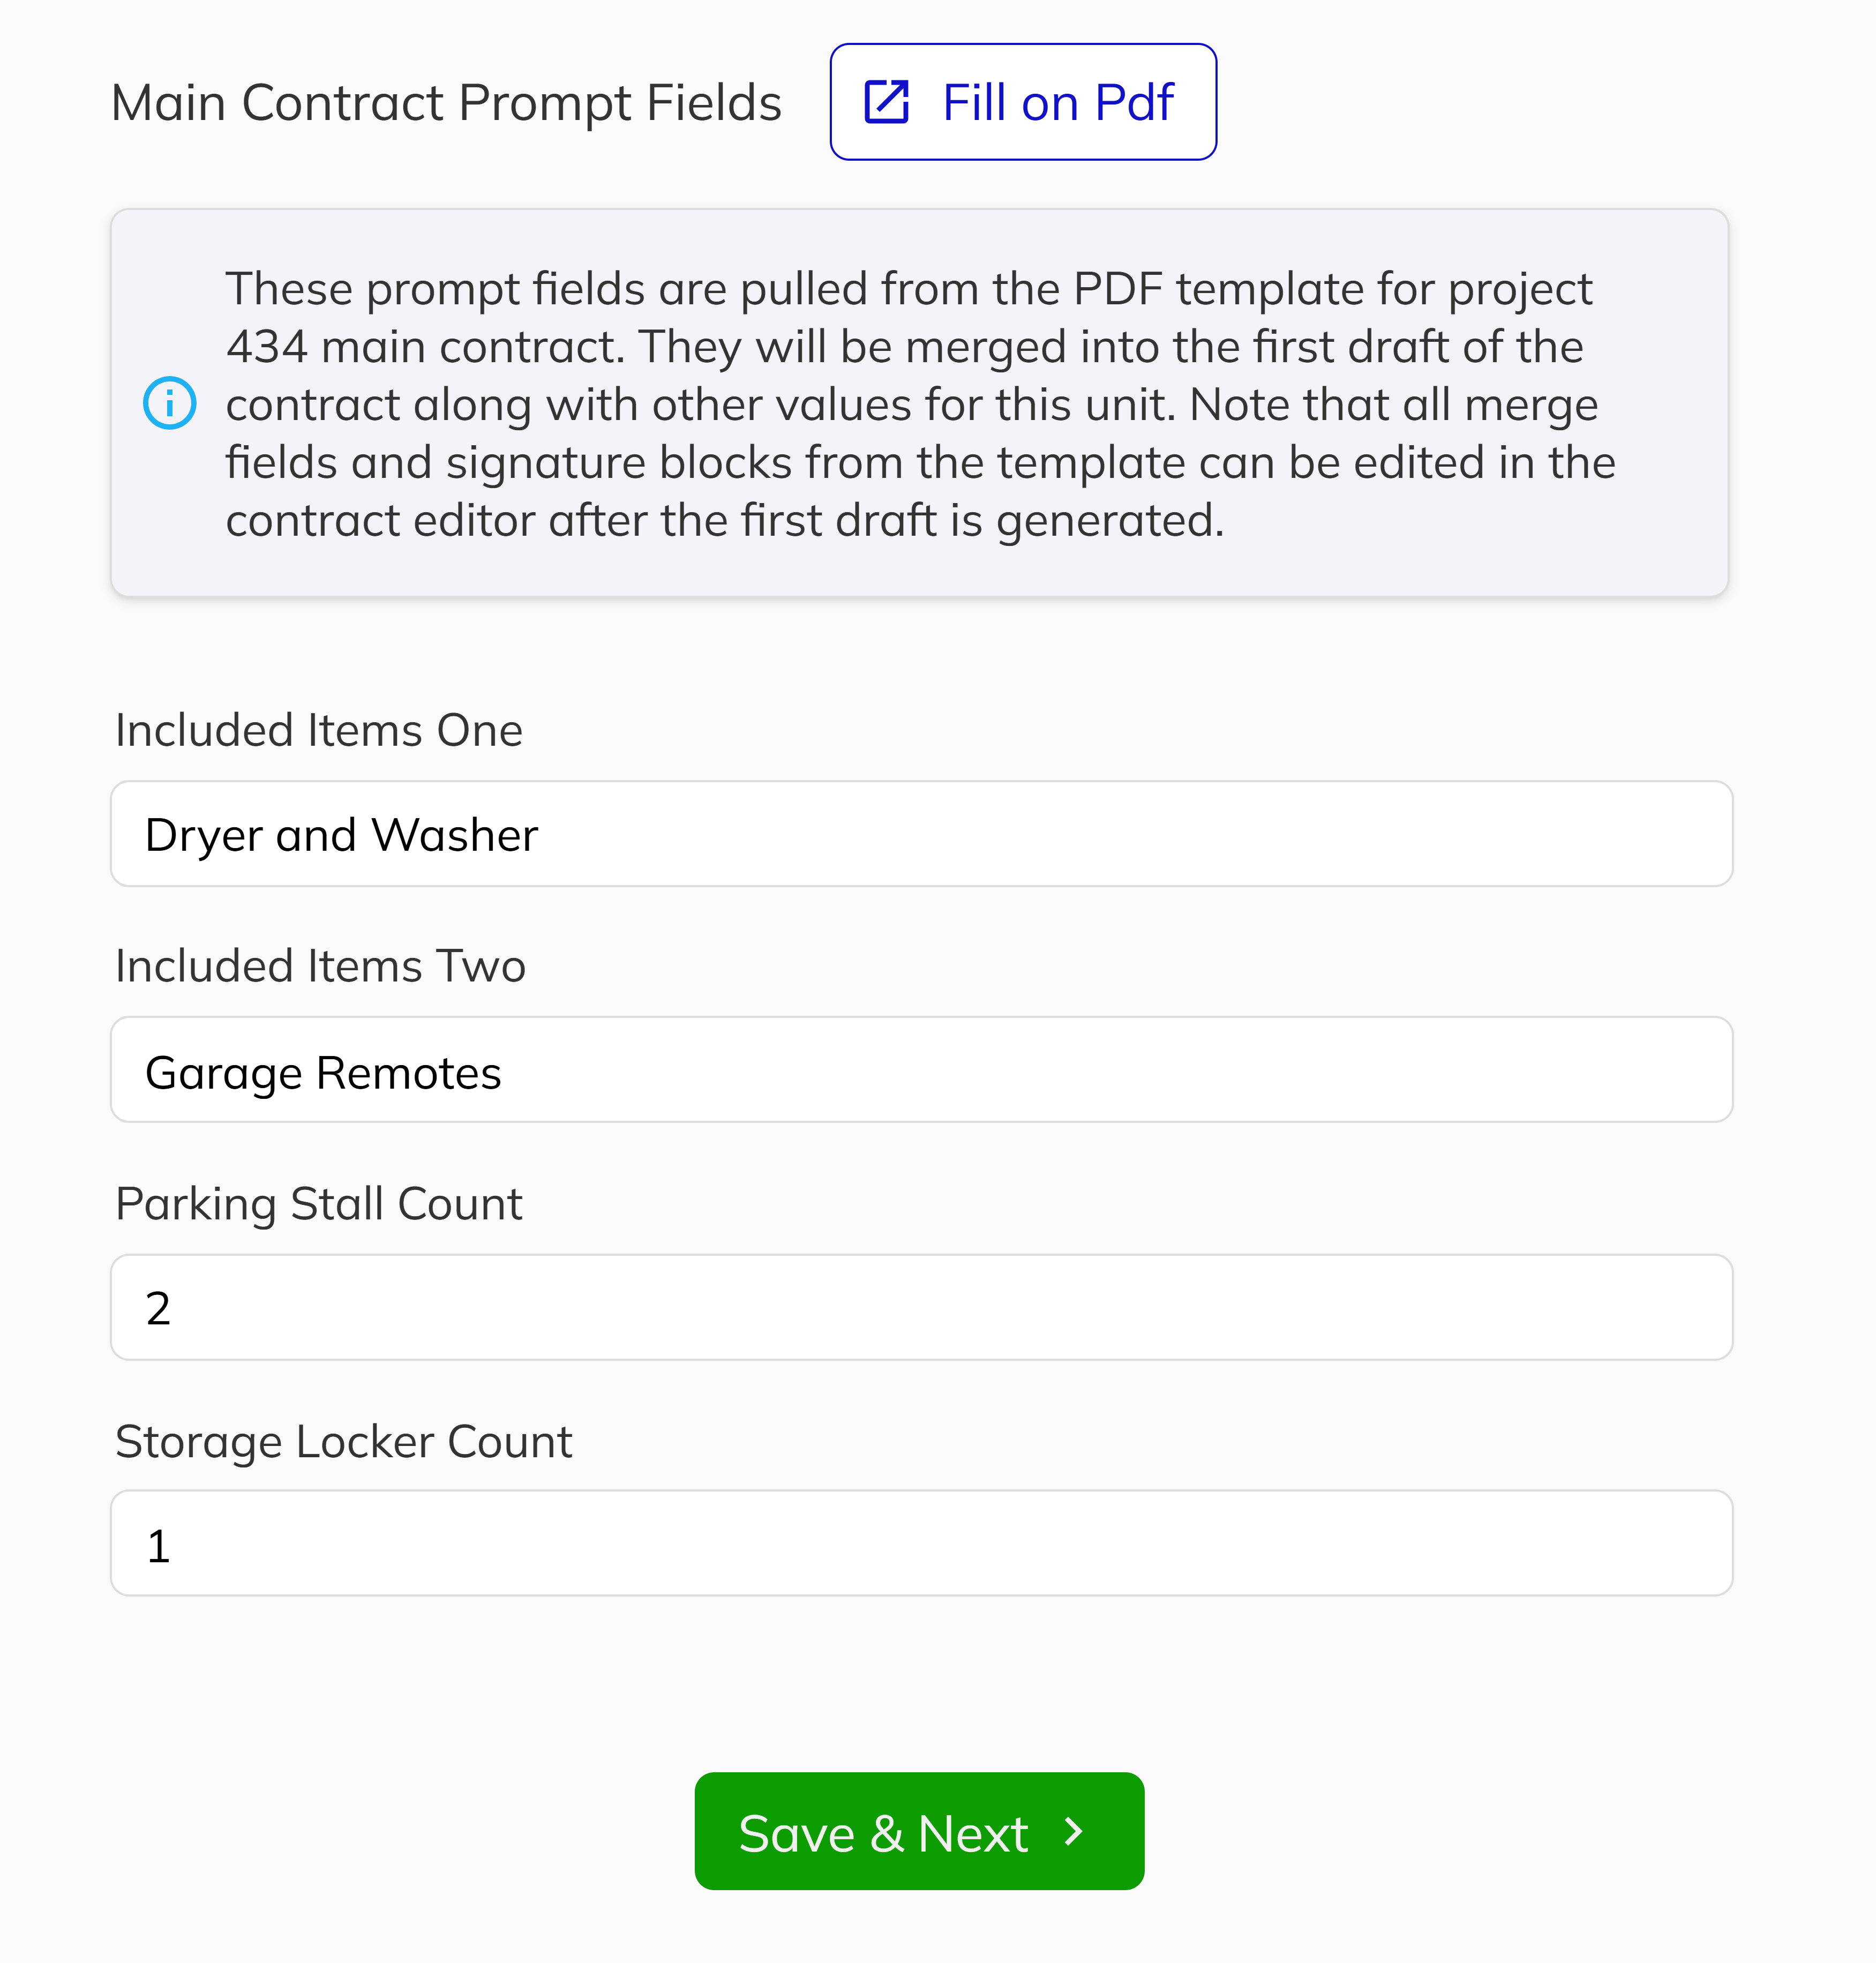Click the 'Parking Stall Count' label
Screen dimensions: 1876x1963
tap(319, 1203)
